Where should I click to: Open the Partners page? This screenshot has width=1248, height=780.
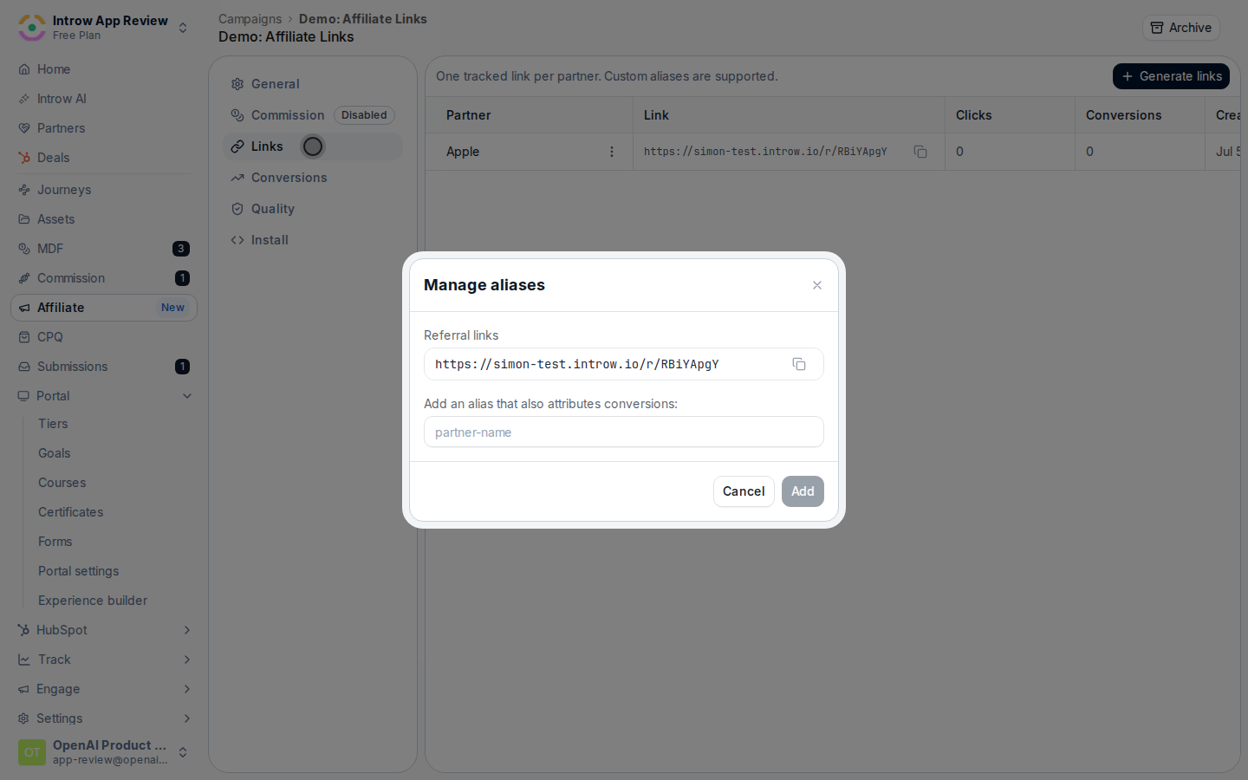pyautogui.click(x=104, y=128)
